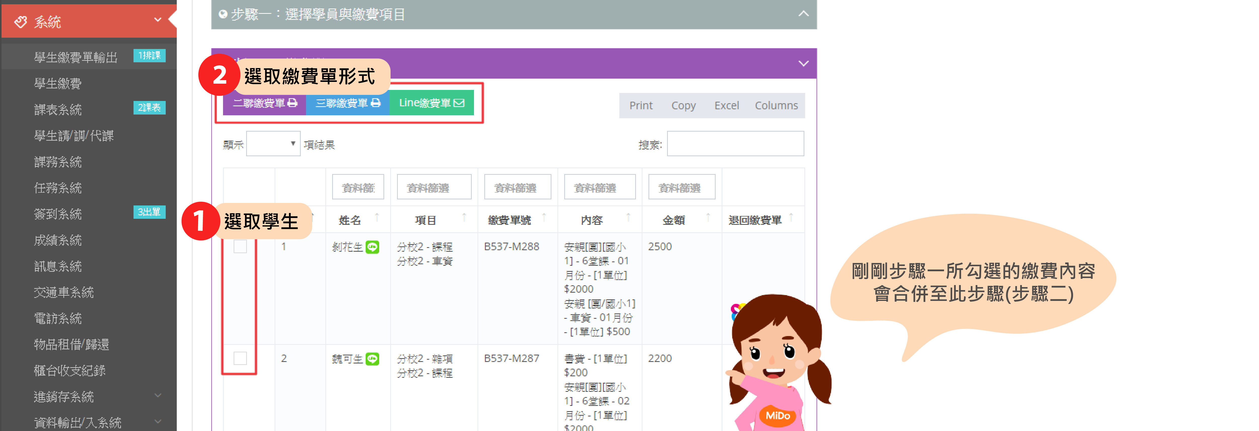Click the 搜索 search input field
Viewport: 1259px width, 431px height.
tap(735, 144)
